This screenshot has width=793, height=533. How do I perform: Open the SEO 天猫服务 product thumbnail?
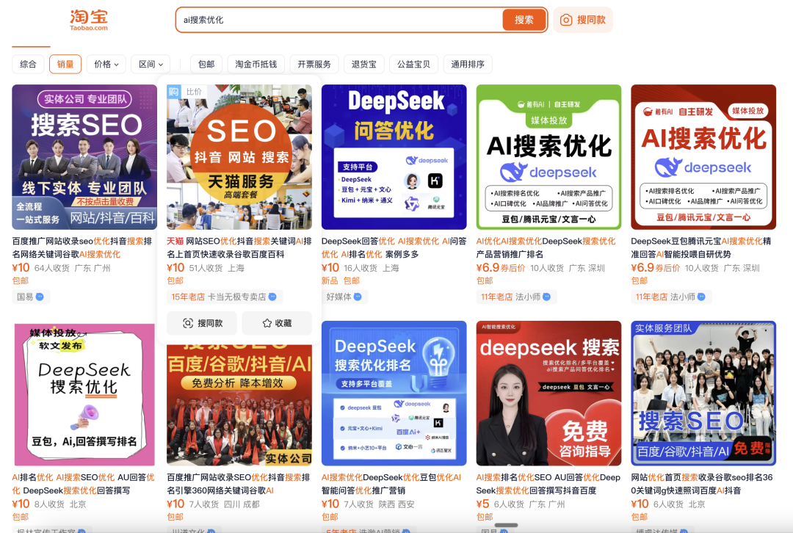239,157
